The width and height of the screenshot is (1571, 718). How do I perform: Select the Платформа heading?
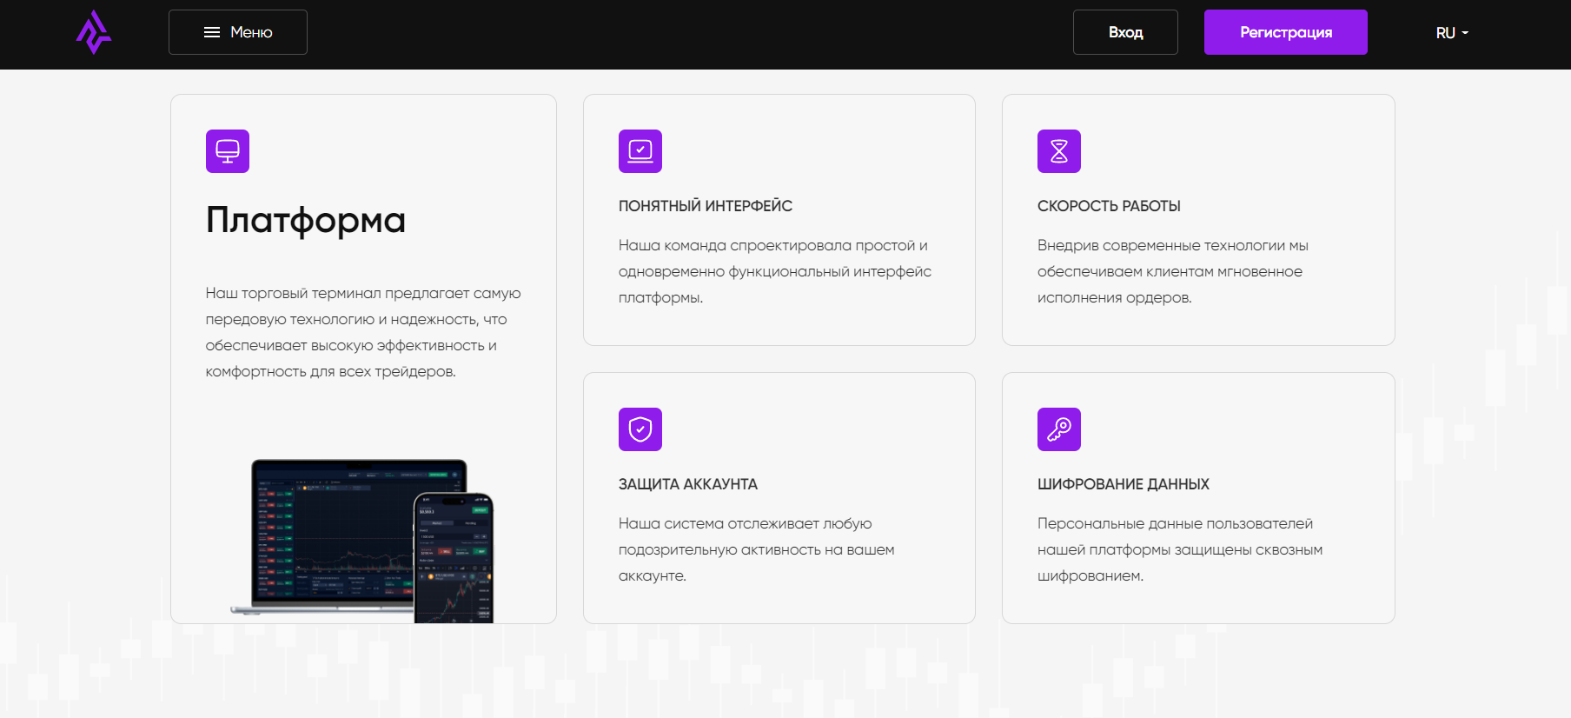pyautogui.click(x=306, y=220)
